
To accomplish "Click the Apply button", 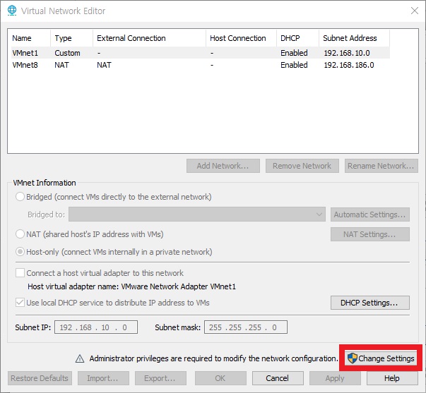I will (335, 378).
